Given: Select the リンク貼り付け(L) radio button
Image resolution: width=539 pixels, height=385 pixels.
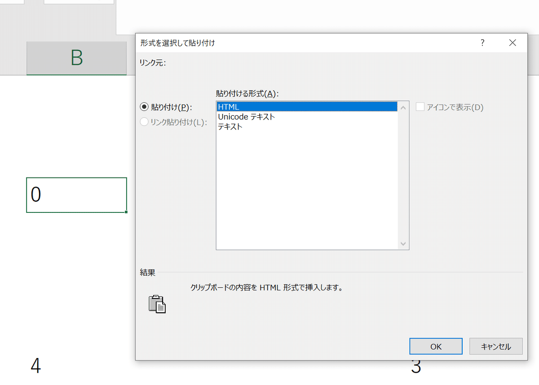Looking at the screenshot, I should click(145, 121).
